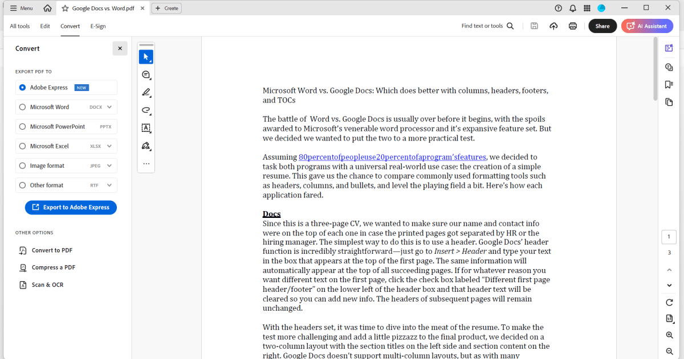The height and width of the screenshot is (359, 684).
Task: Click the next page chevron
Action: (669, 285)
